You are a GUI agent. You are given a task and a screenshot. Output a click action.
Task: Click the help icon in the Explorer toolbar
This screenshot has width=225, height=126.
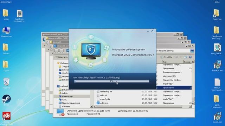tap(190, 57)
